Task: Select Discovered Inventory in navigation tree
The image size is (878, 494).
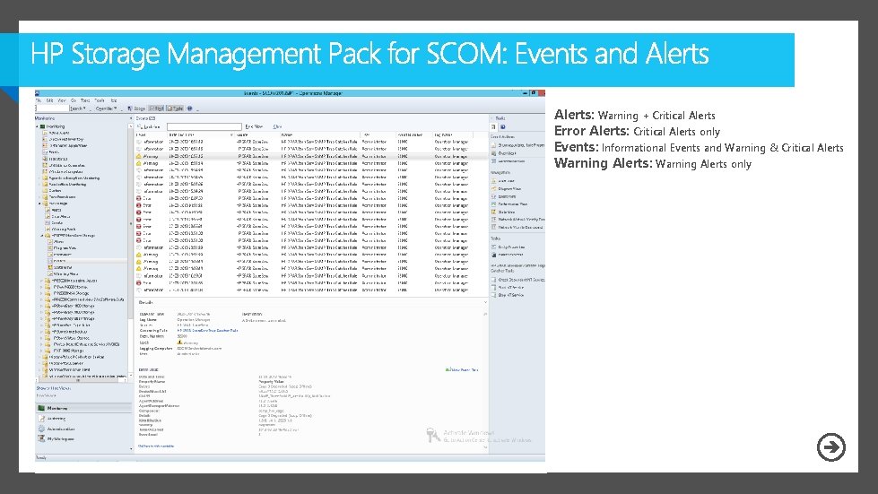Action: coord(66,139)
